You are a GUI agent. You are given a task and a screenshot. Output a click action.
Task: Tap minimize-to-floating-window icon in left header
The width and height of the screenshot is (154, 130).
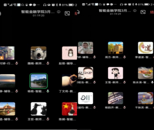pos(67,13)
